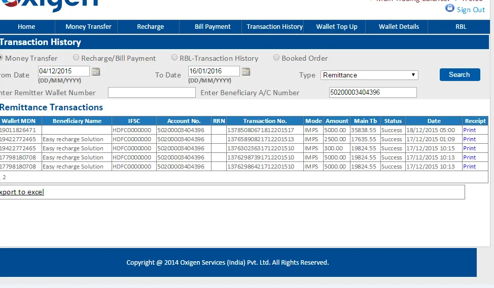Click the Beneficiary Name column header

click(77, 121)
